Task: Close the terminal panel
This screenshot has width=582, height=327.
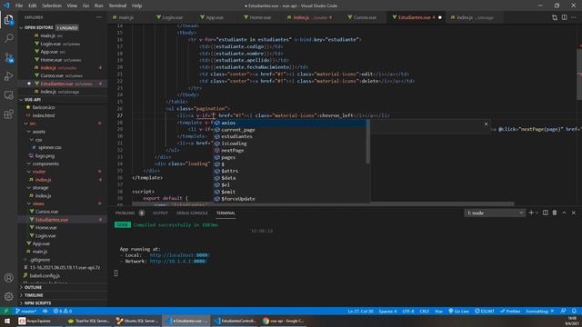Action: click(x=574, y=213)
